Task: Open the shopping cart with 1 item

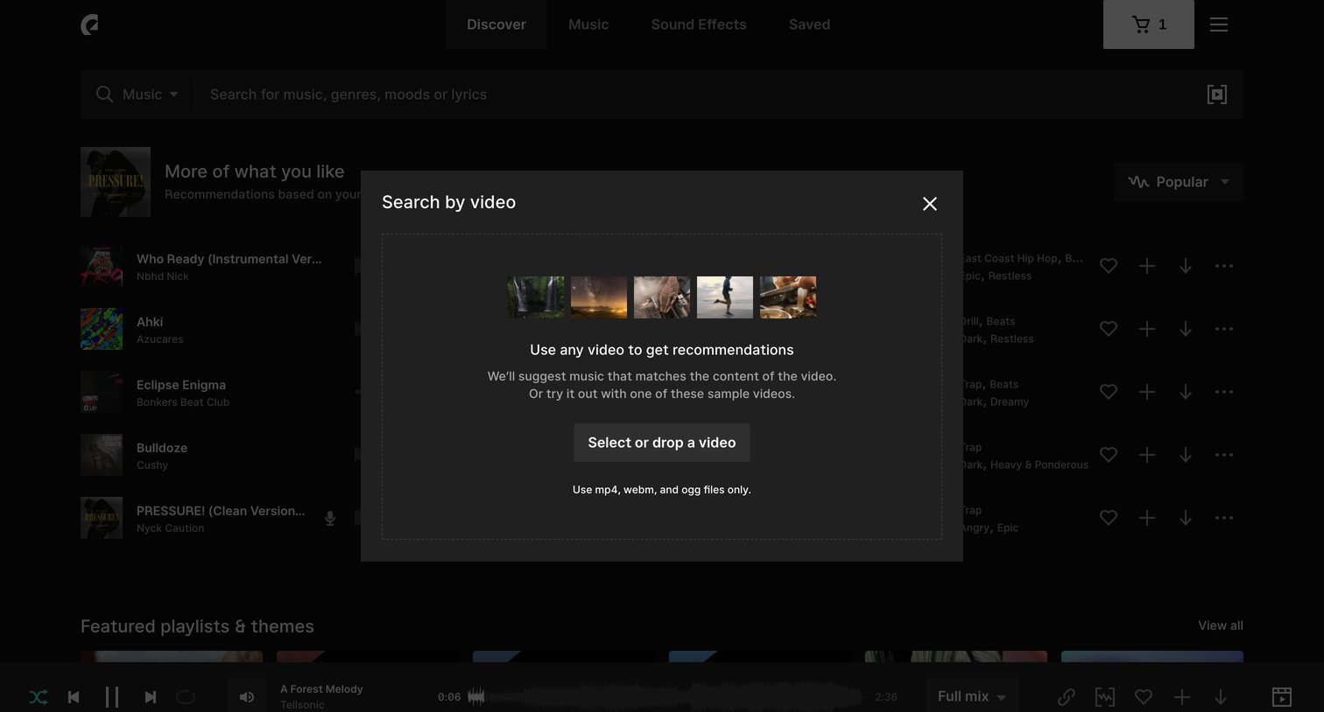Action: 1149,24
